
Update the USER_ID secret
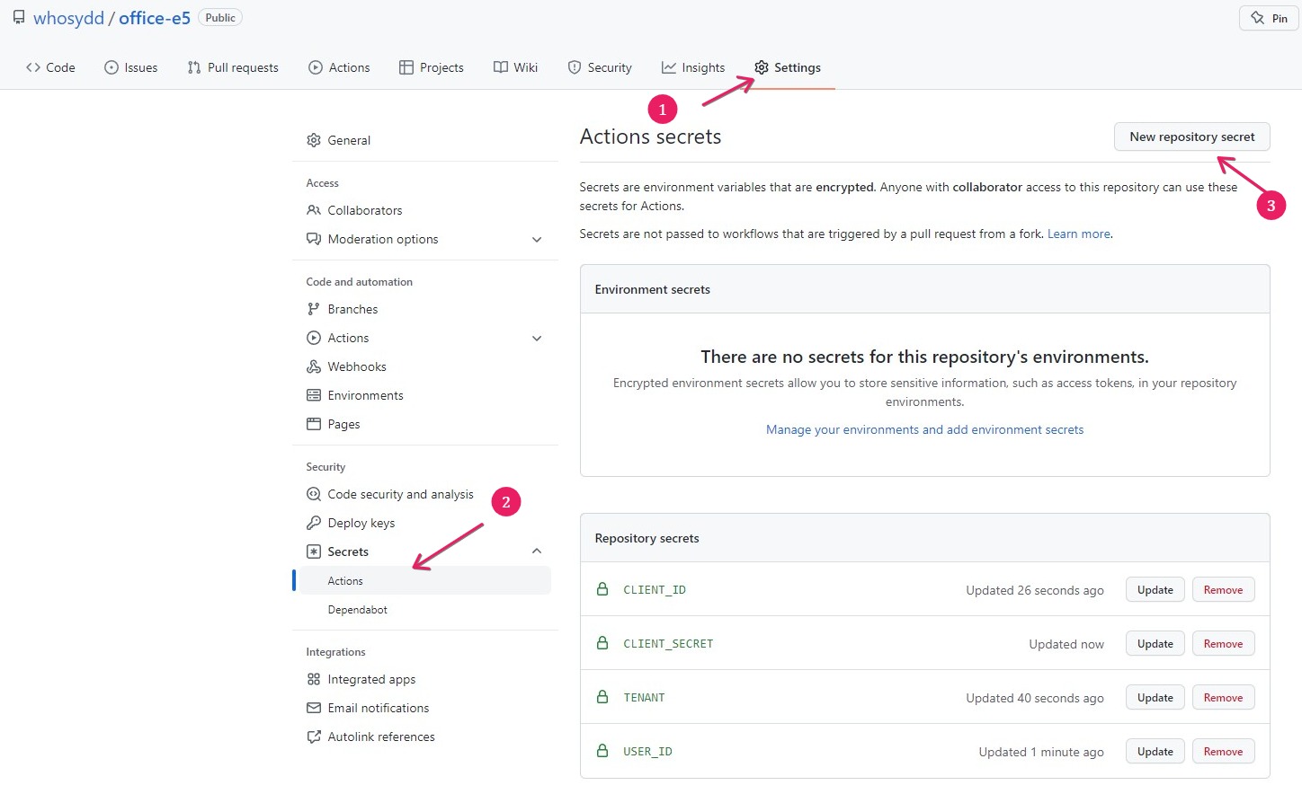[x=1155, y=752]
